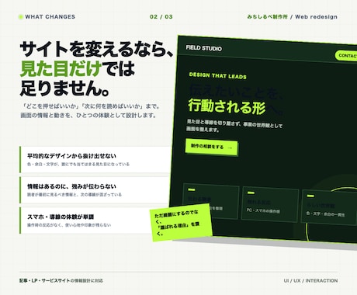Click the 行動される形 headline in mockup
Screen dimensions: 357x295
pyautogui.click(x=227, y=106)
